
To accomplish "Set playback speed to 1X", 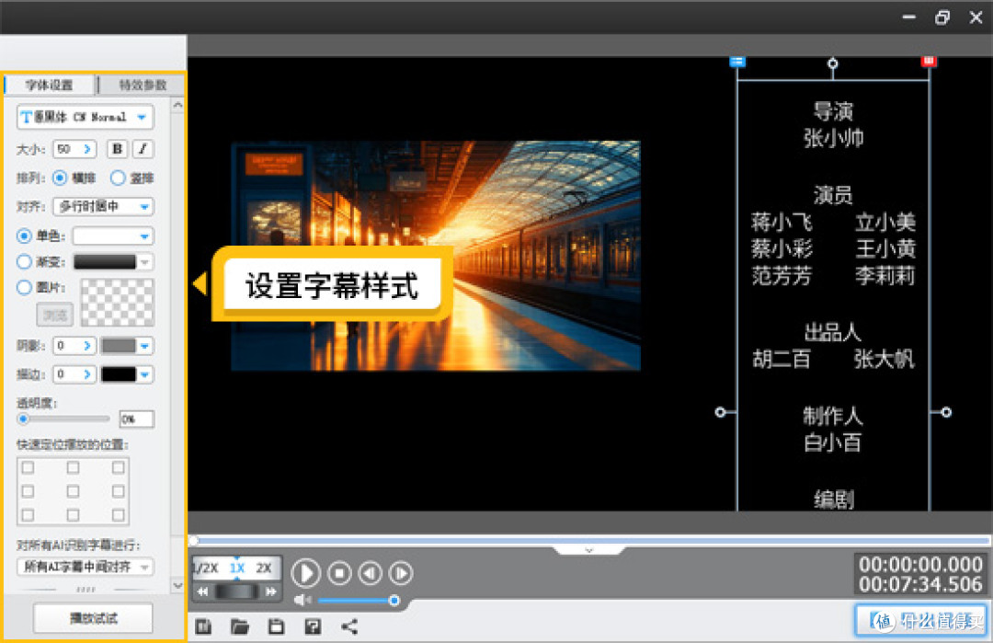I will pyautogui.click(x=237, y=568).
